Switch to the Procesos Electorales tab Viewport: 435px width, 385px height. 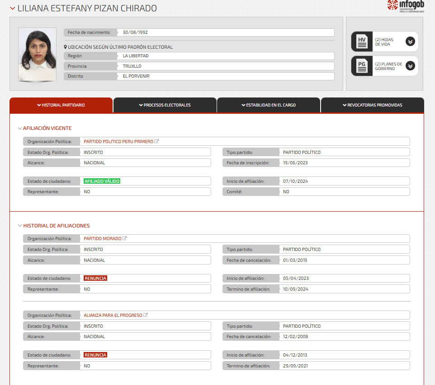point(165,105)
